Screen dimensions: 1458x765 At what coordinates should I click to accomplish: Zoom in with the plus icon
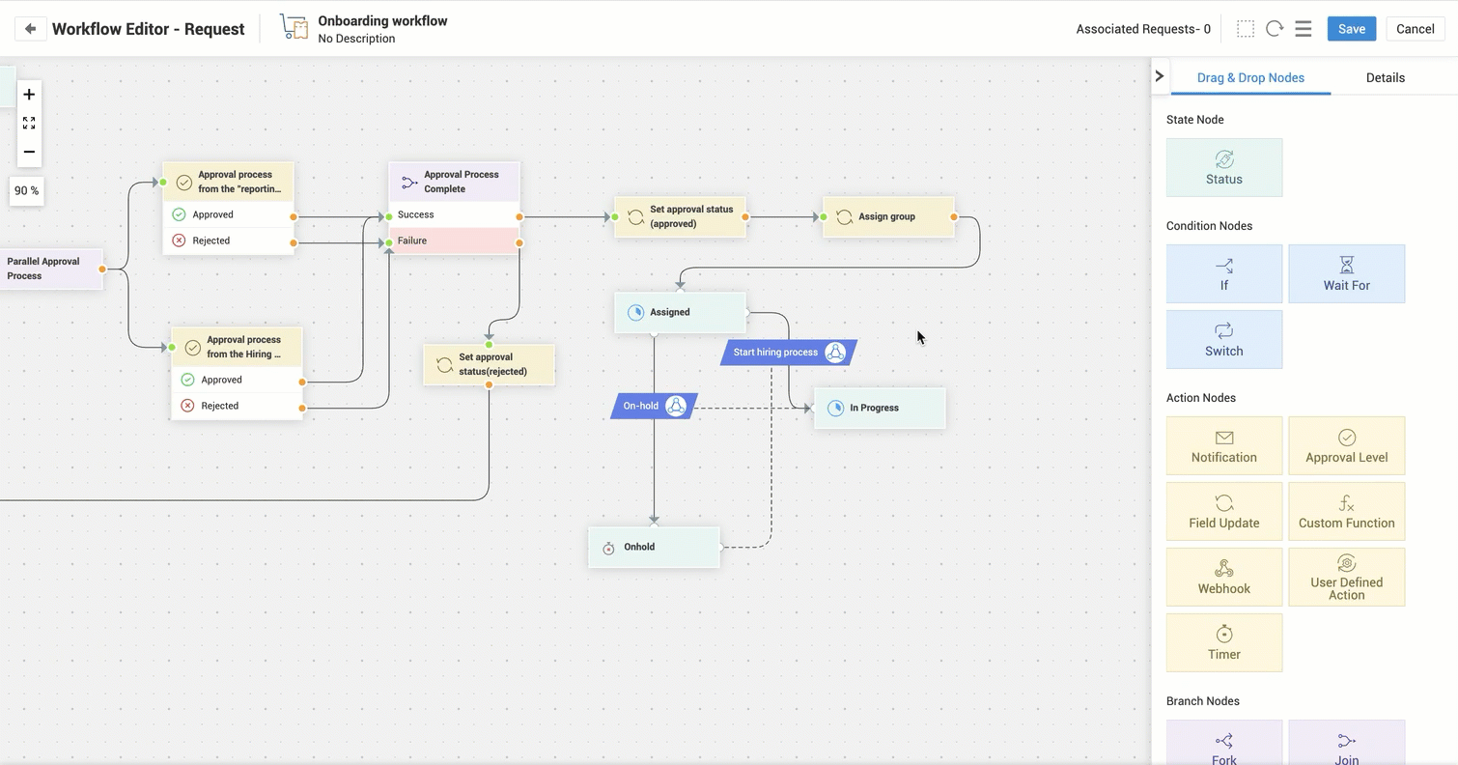coord(29,95)
